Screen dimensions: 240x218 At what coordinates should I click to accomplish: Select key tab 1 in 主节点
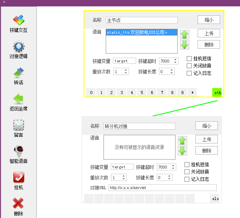(101, 93)
